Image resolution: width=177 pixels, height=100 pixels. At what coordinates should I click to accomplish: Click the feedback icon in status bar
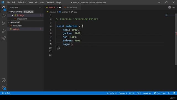[x=169, y=93]
